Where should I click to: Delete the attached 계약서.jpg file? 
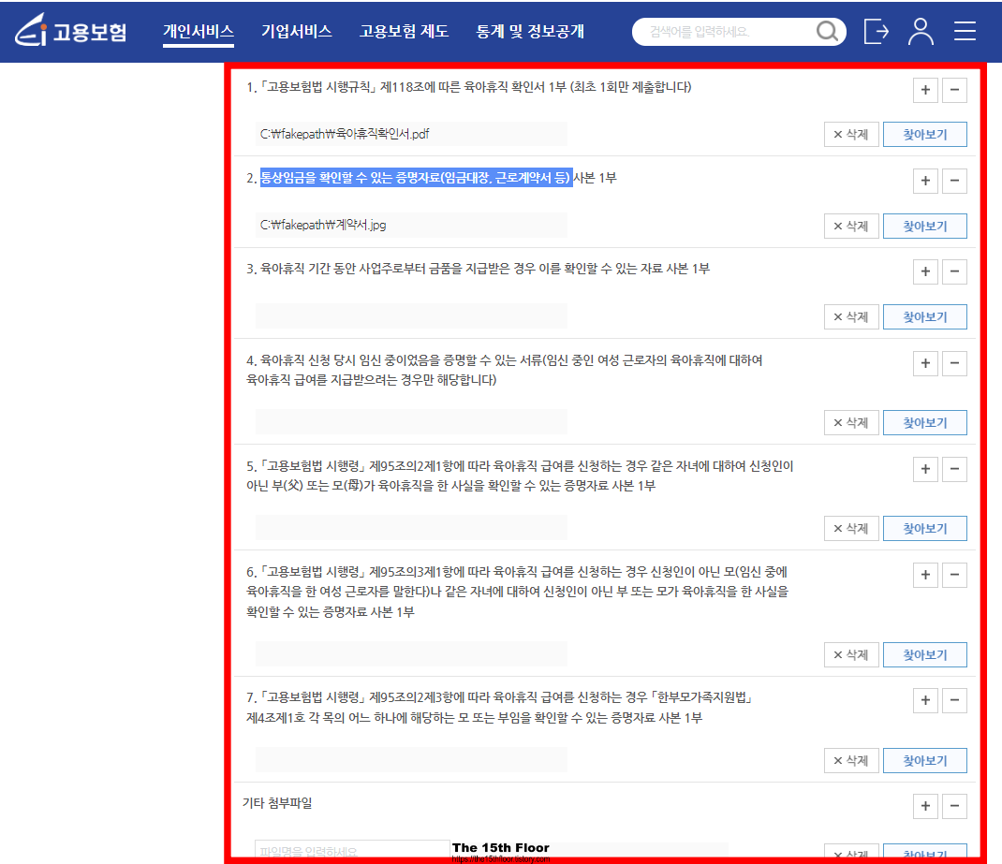[x=851, y=226]
